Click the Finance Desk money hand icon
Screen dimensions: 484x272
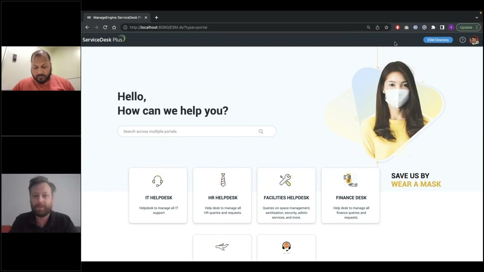[x=351, y=180]
